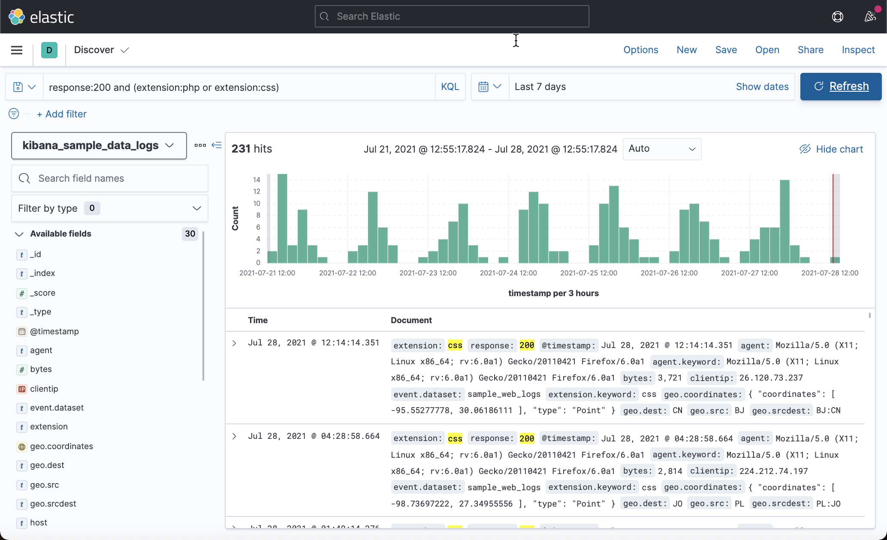Screen dimensions: 887x540
Task: Click the filter settings icon near Add filter
Action: [x=13, y=114]
